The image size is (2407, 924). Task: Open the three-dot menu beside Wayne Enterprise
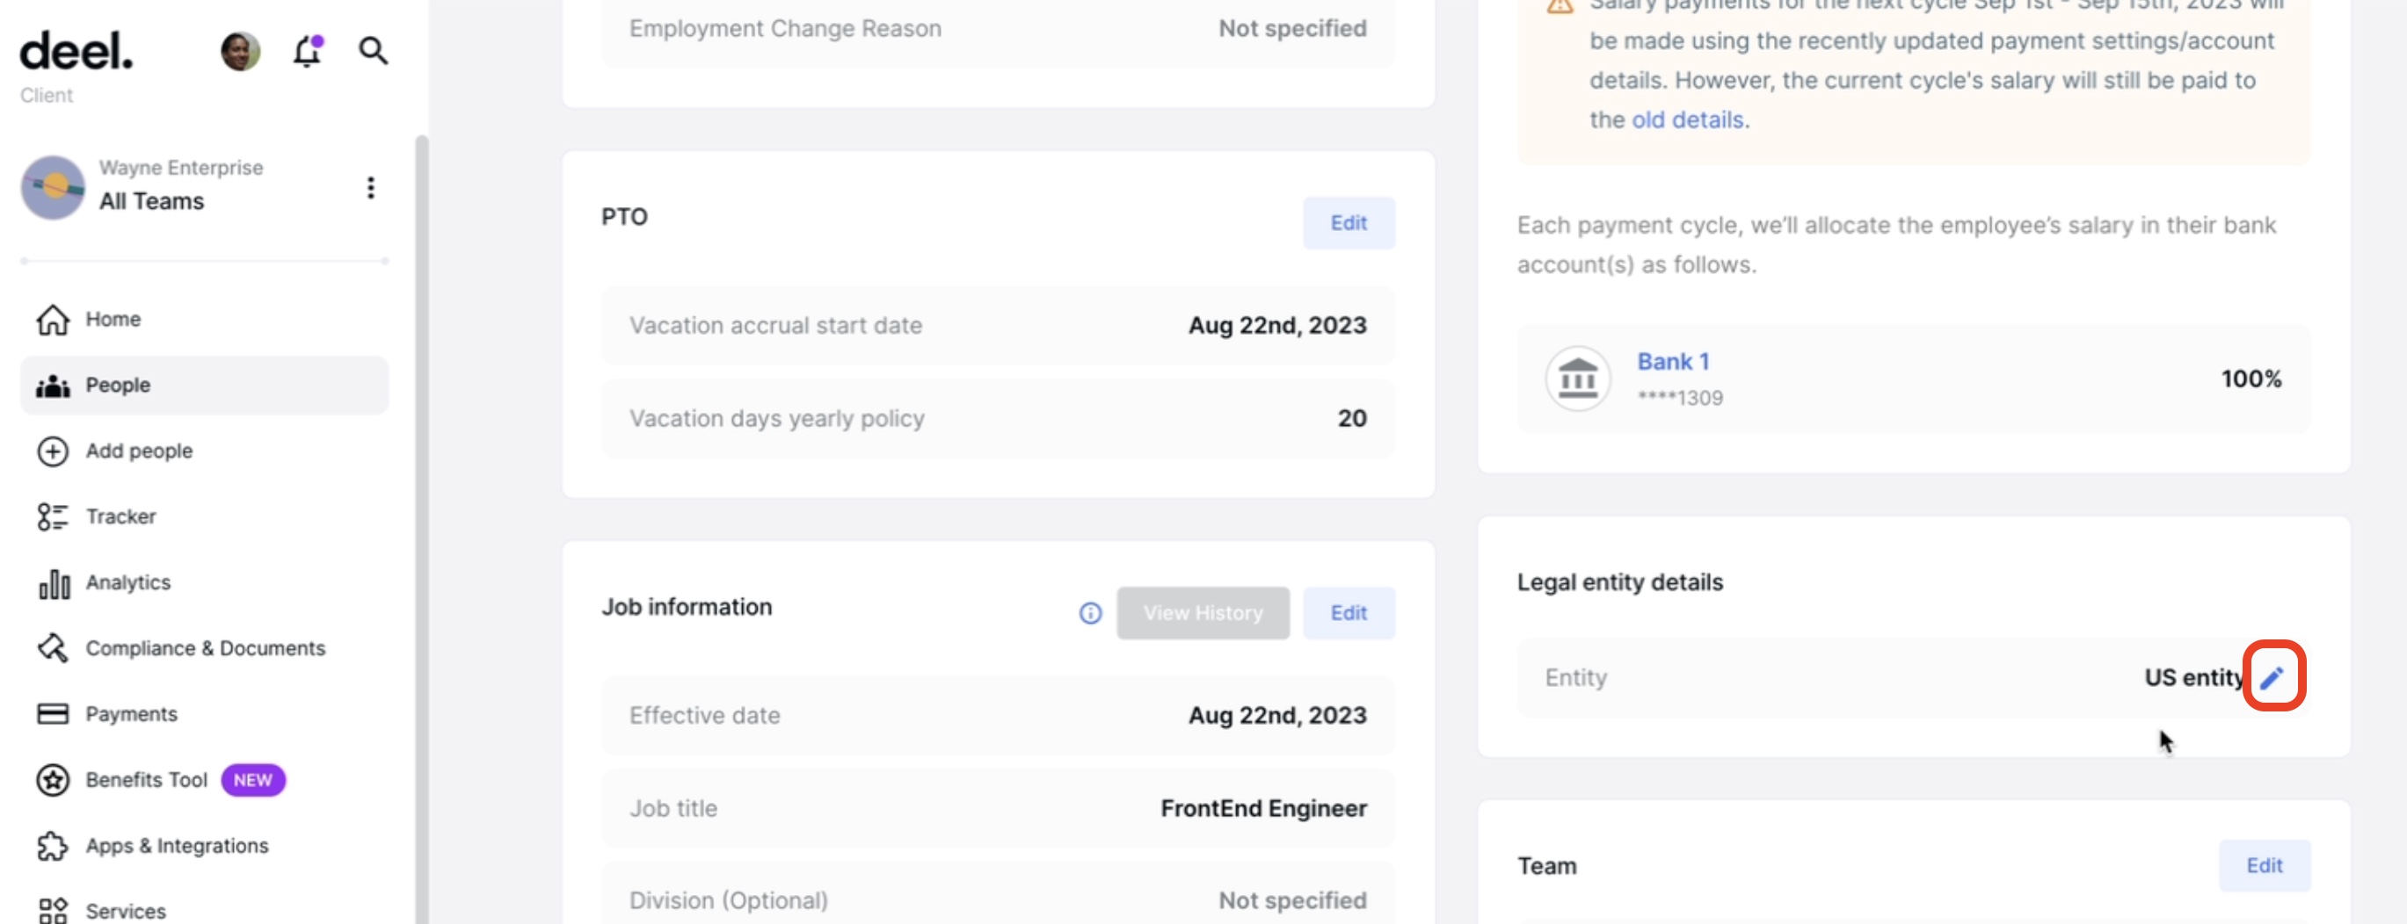pos(371,188)
